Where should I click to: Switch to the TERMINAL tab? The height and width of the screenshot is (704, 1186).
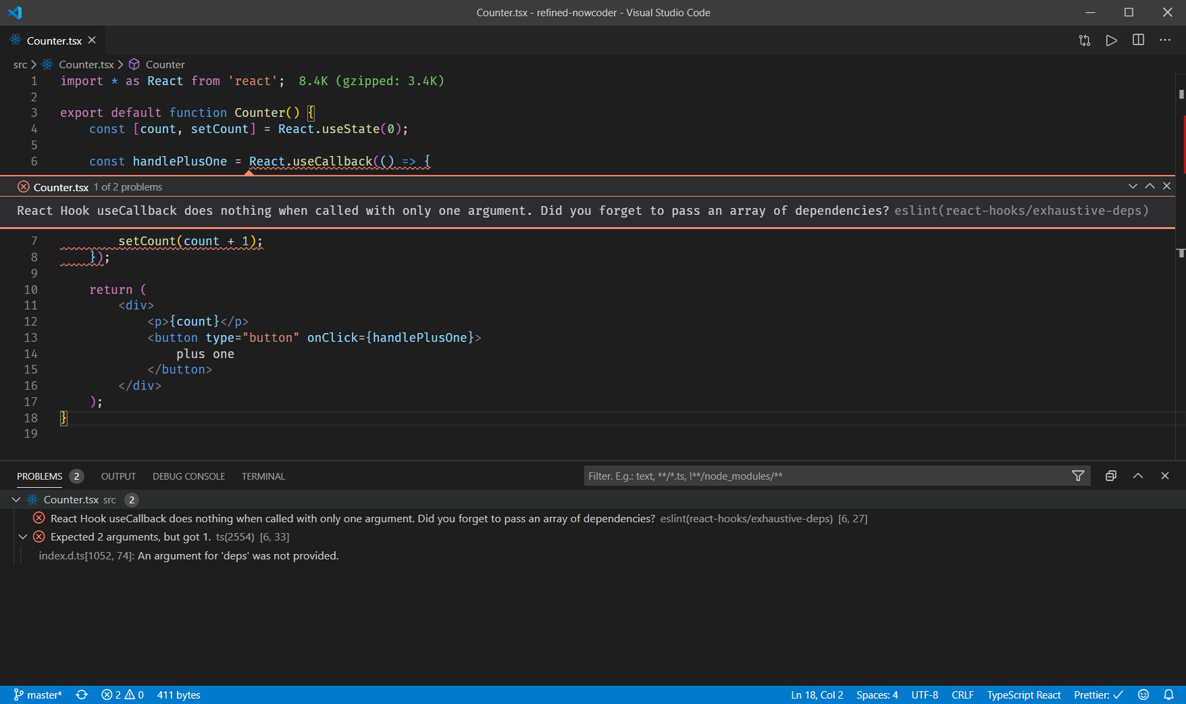pyautogui.click(x=263, y=476)
